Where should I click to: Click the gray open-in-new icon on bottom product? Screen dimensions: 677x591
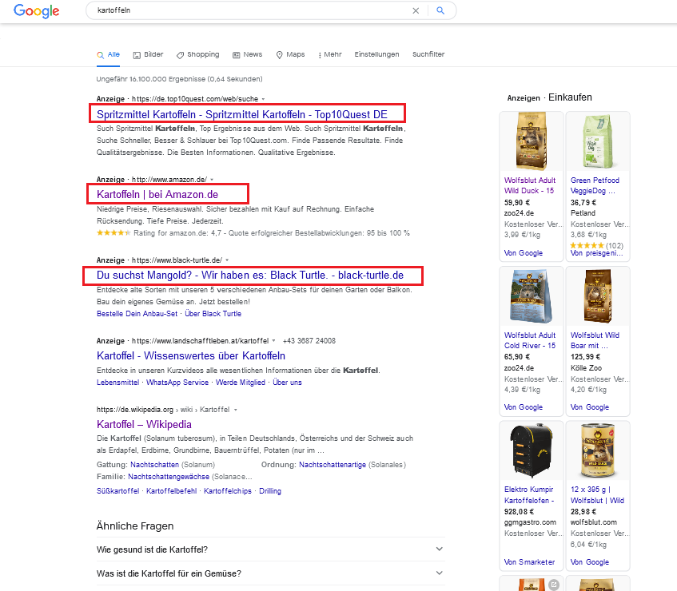[x=554, y=585]
